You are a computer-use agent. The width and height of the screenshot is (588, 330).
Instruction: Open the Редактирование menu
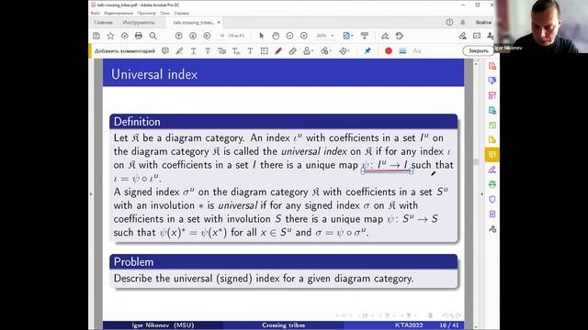119,13
